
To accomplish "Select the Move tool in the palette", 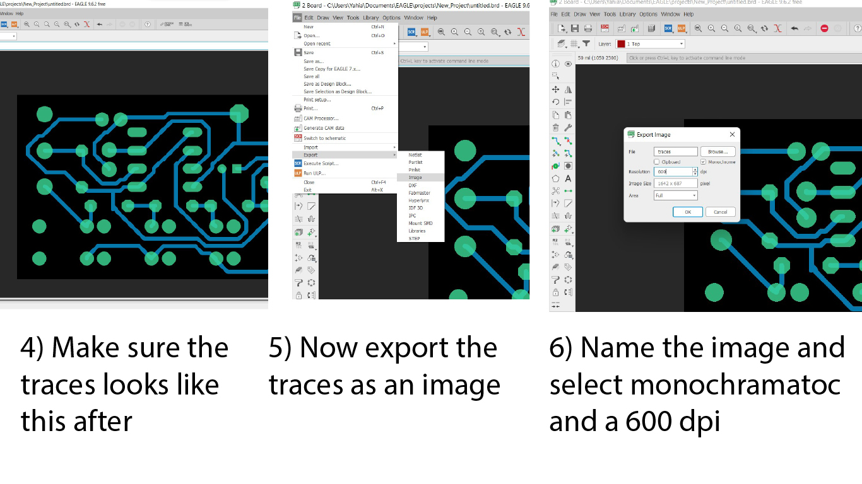I will click(555, 90).
